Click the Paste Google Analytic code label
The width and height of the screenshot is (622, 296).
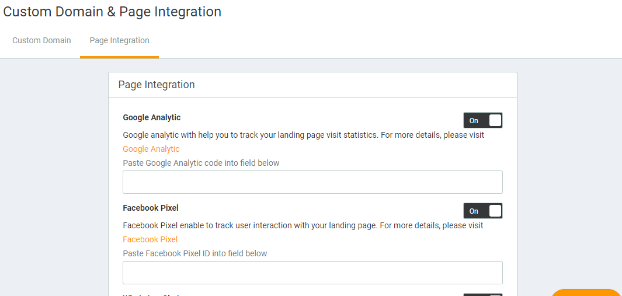201,163
